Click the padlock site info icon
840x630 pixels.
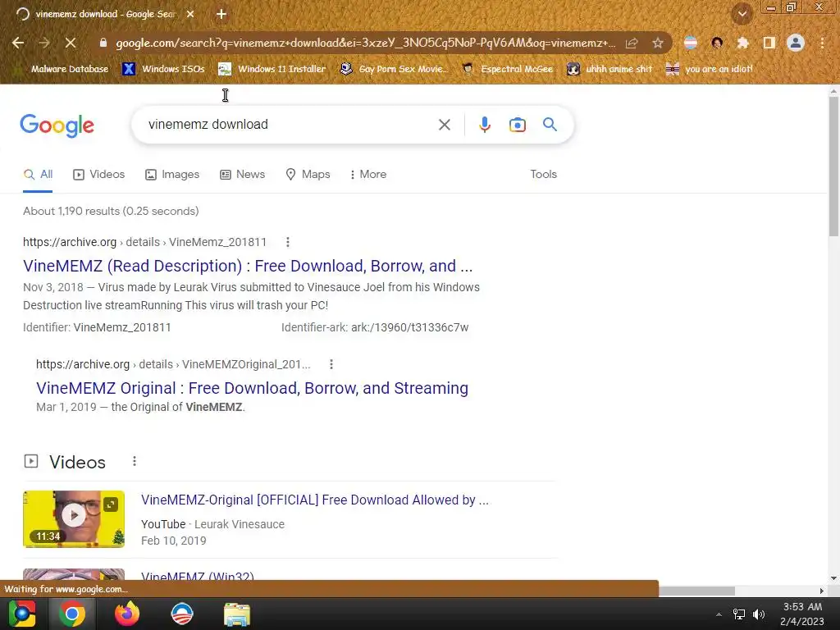(x=103, y=43)
